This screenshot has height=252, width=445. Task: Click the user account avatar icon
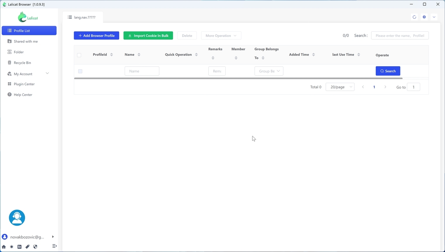5,237
